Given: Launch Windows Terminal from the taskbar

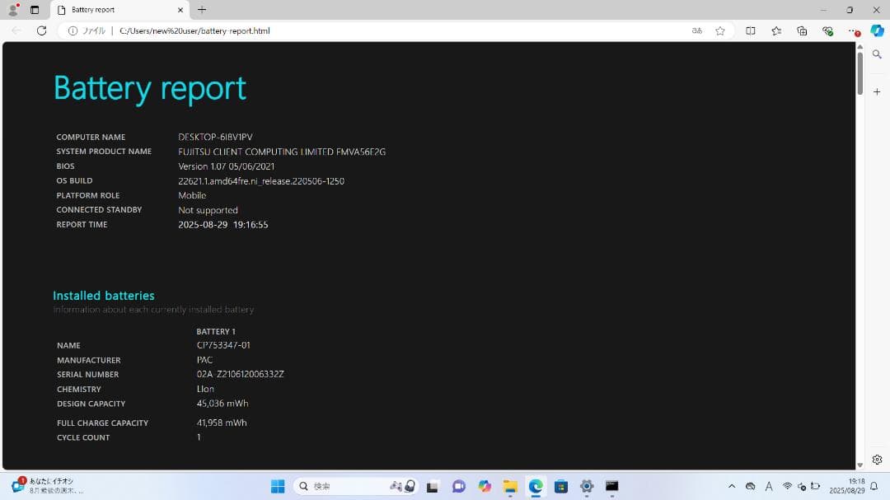Looking at the screenshot, I should click(611, 486).
